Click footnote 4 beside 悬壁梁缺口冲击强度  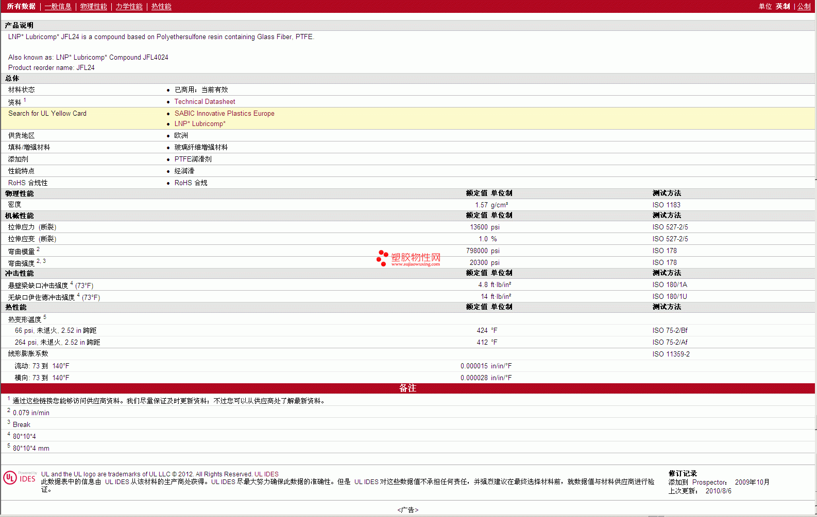[72, 283]
